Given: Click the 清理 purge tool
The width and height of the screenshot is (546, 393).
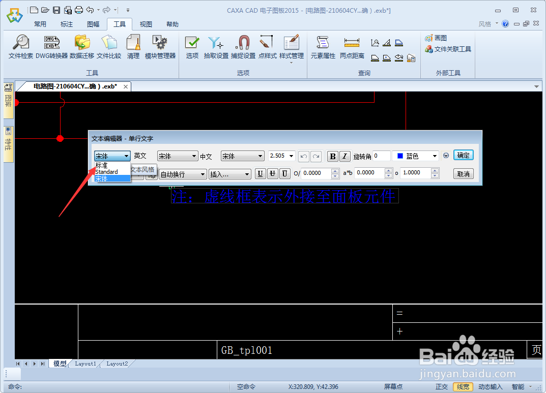Looking at the screenshot, I should pos(133,47).
